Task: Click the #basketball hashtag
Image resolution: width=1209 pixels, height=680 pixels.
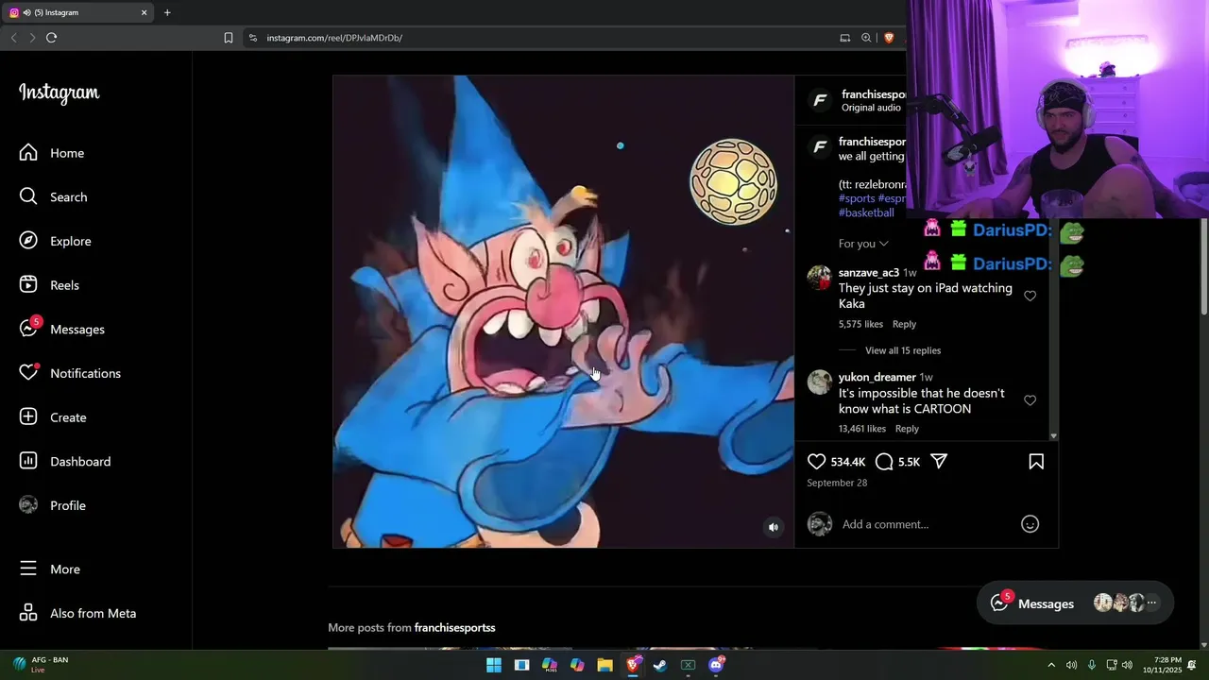Action: click(x=866, y=212)
